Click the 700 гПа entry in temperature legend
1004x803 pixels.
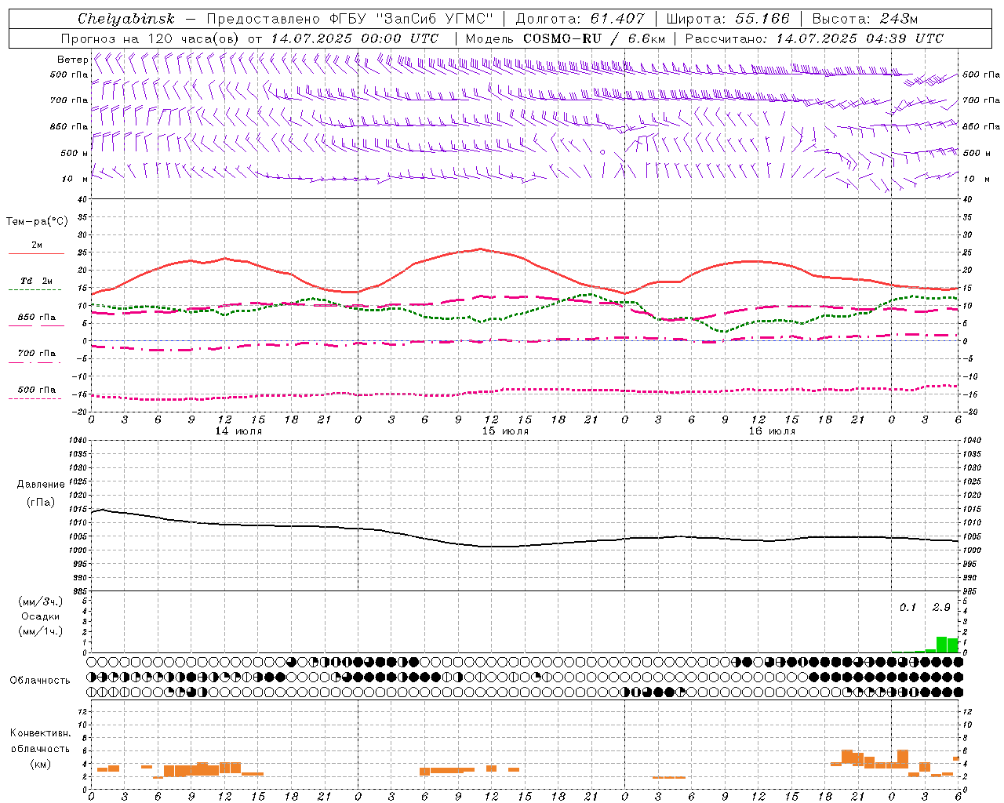(36, 354)
